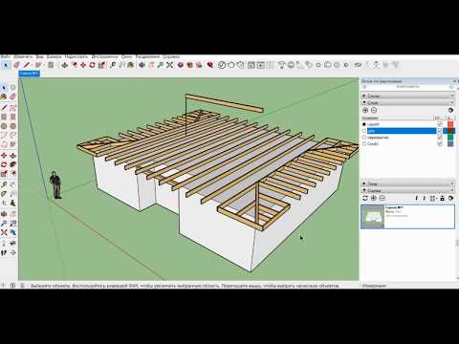Toggle visibility checkbox of the last layer
This screenshot has width=459, height=344.
[440, 144]
